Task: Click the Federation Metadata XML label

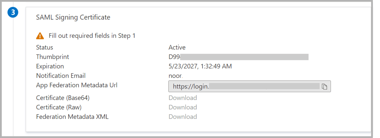Action: (72, 117)
